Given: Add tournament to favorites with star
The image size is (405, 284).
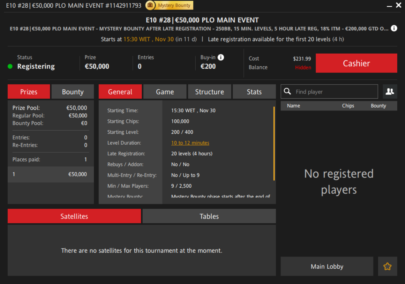Looking at the screenshot, I should (x=387, y=266).
